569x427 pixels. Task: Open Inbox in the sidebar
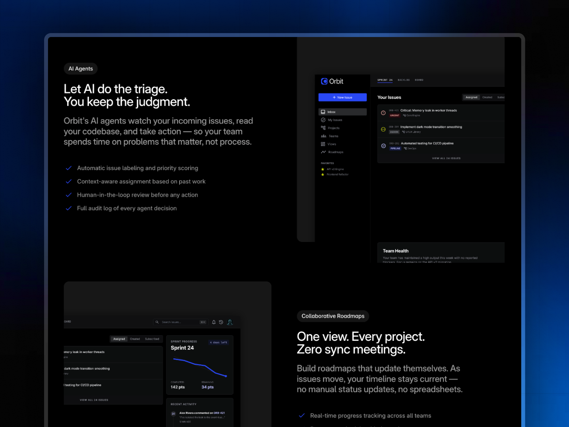tap(342, 112)
